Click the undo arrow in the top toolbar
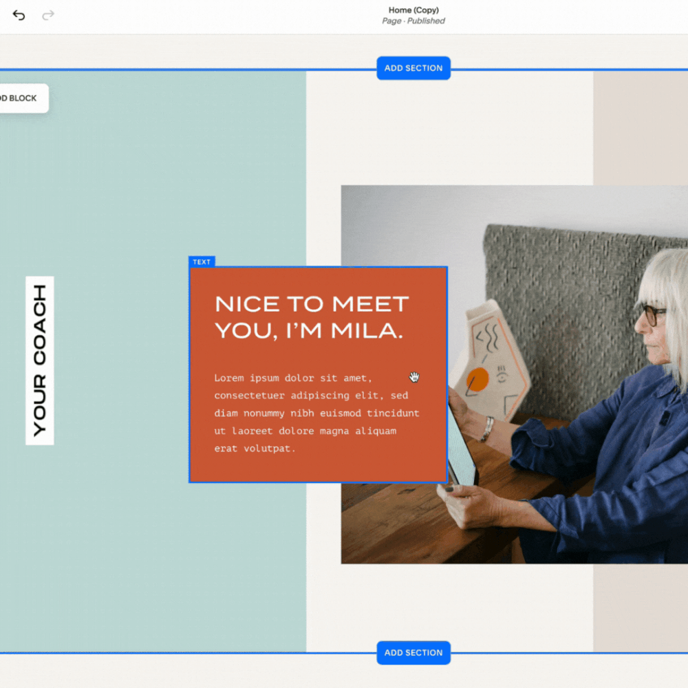688x688 pixels. click(19, 15)
